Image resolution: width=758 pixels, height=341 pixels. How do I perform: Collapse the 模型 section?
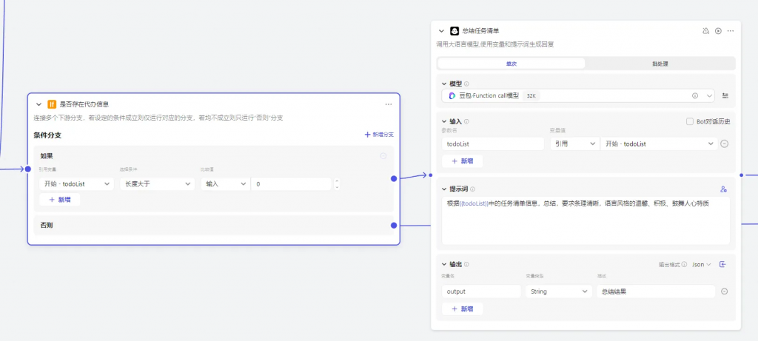444,84
